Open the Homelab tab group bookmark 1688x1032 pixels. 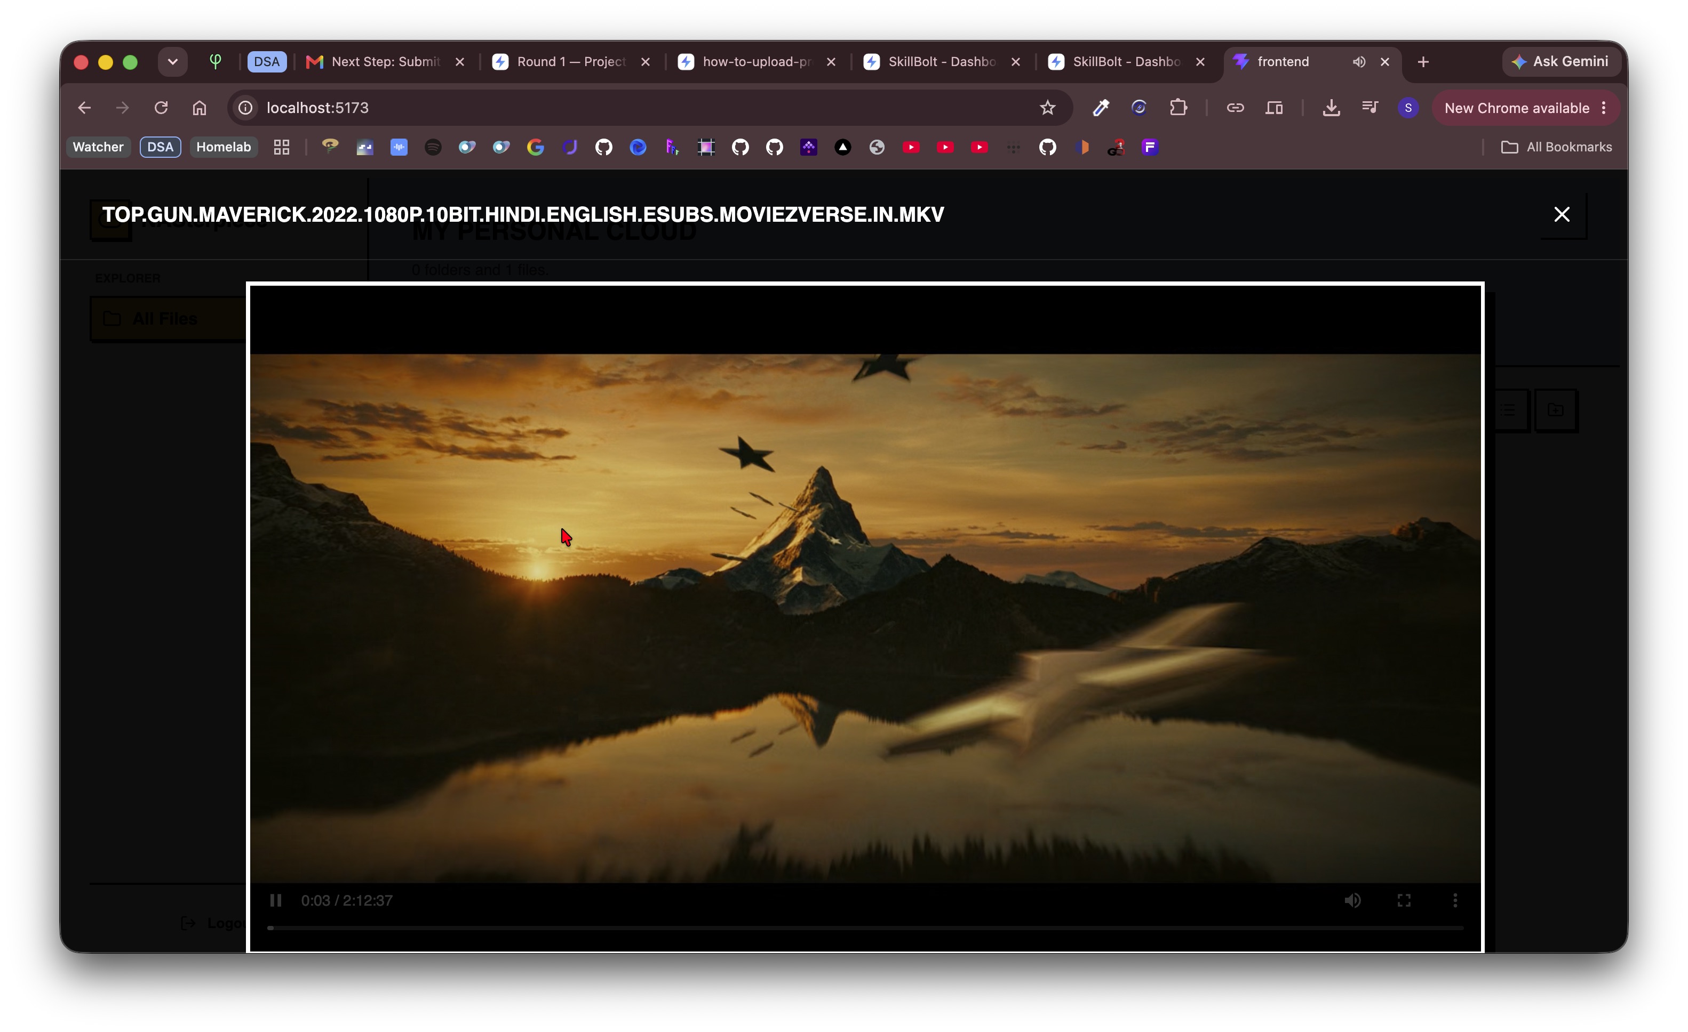click(x=224, y=147)
